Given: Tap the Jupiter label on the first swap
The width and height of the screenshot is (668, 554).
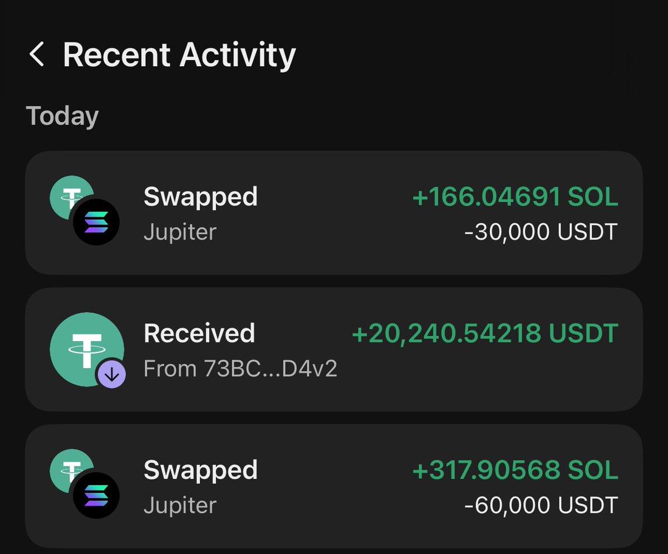Looking at the screenshot, I should pyautogui.click(x=179, y=232).
